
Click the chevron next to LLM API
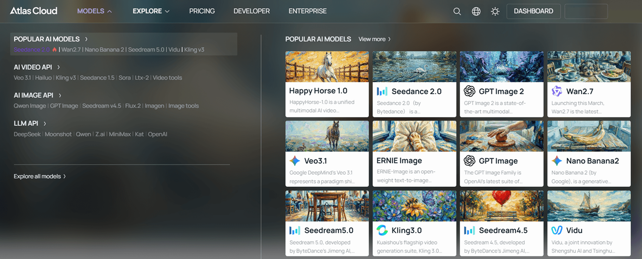point(45,124)
